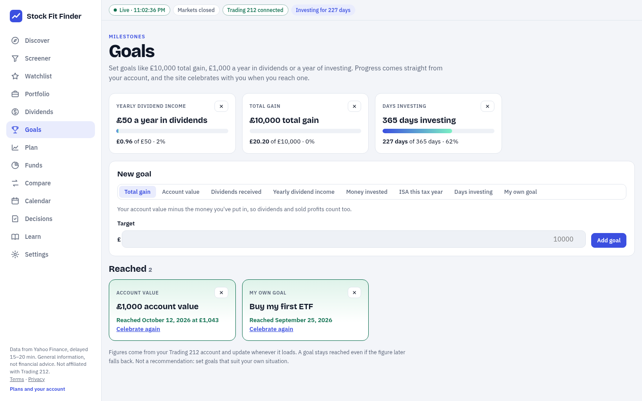Select the ISA this tax year goal type
The height and width of the screenshot is (401, 642).
click(421, 192)
